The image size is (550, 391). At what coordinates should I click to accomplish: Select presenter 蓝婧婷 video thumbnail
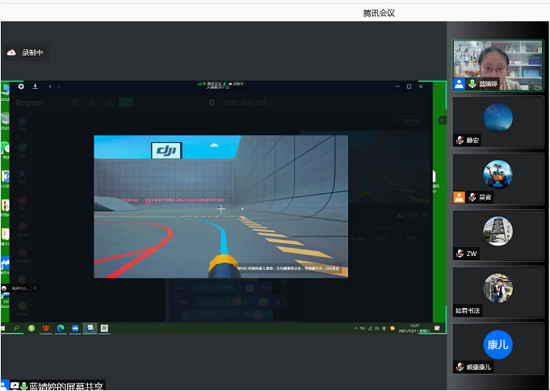pyautogui.click(x=498, y=65)
